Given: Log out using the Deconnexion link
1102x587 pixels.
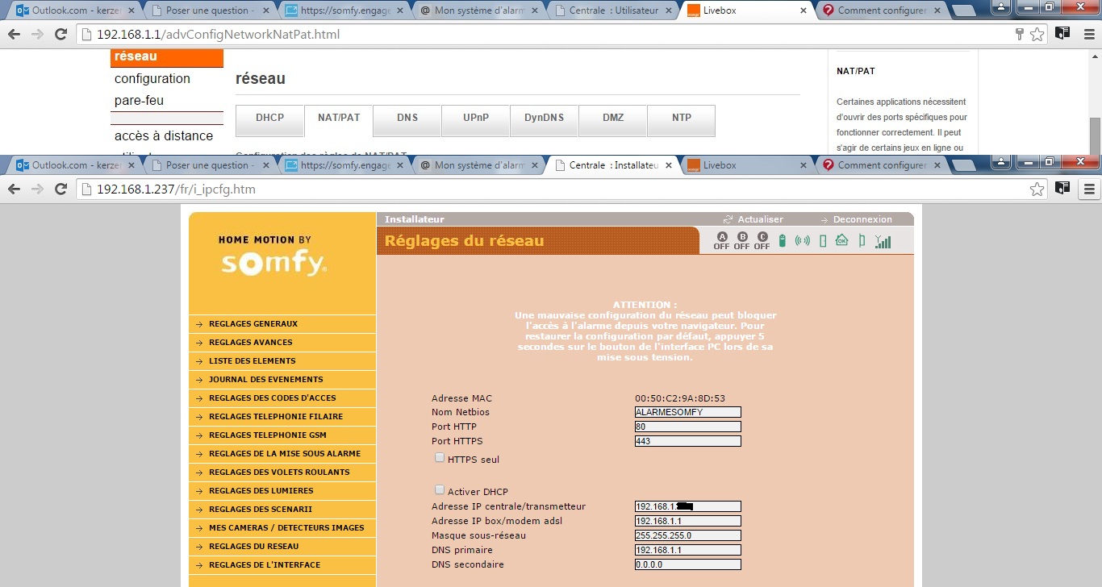Looking at the screenshot, I should click(862, 219).
